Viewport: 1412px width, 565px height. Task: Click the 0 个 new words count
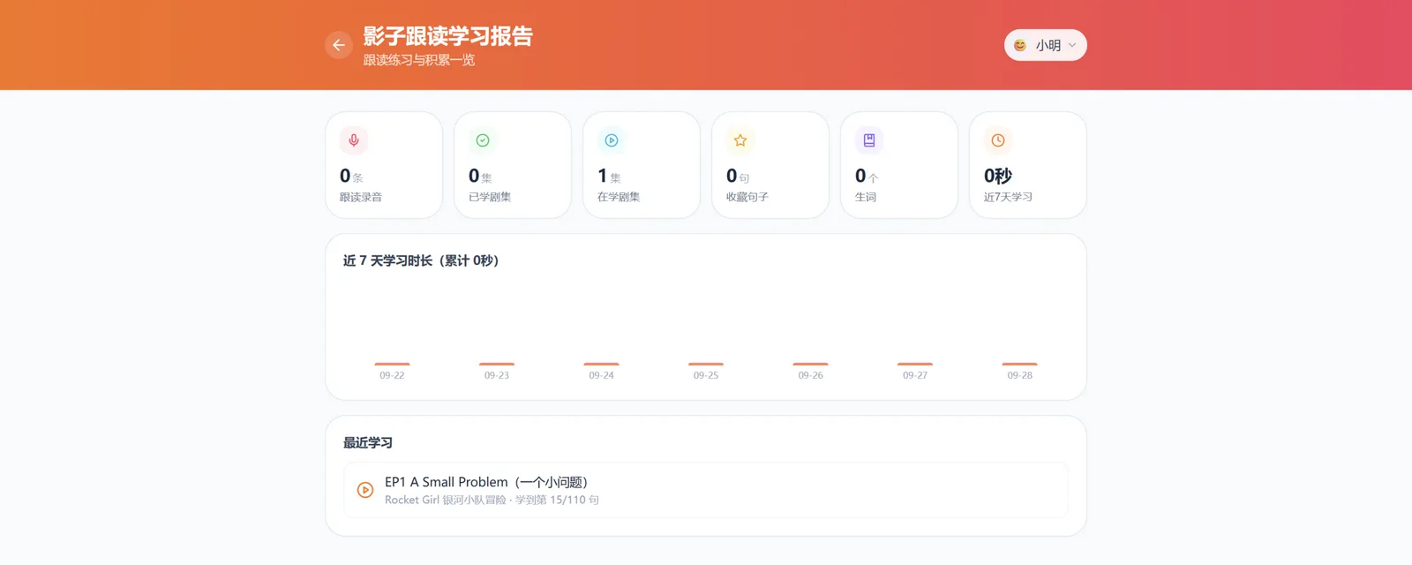(x=867, y=176)
